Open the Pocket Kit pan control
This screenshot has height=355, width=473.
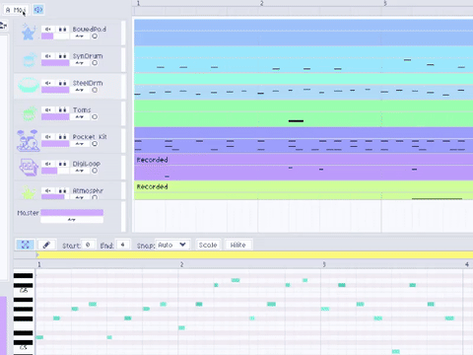pos(80,144)
